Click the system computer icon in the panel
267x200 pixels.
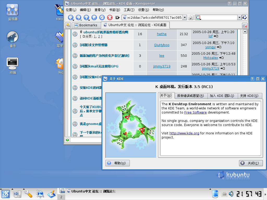coord(17,194)
